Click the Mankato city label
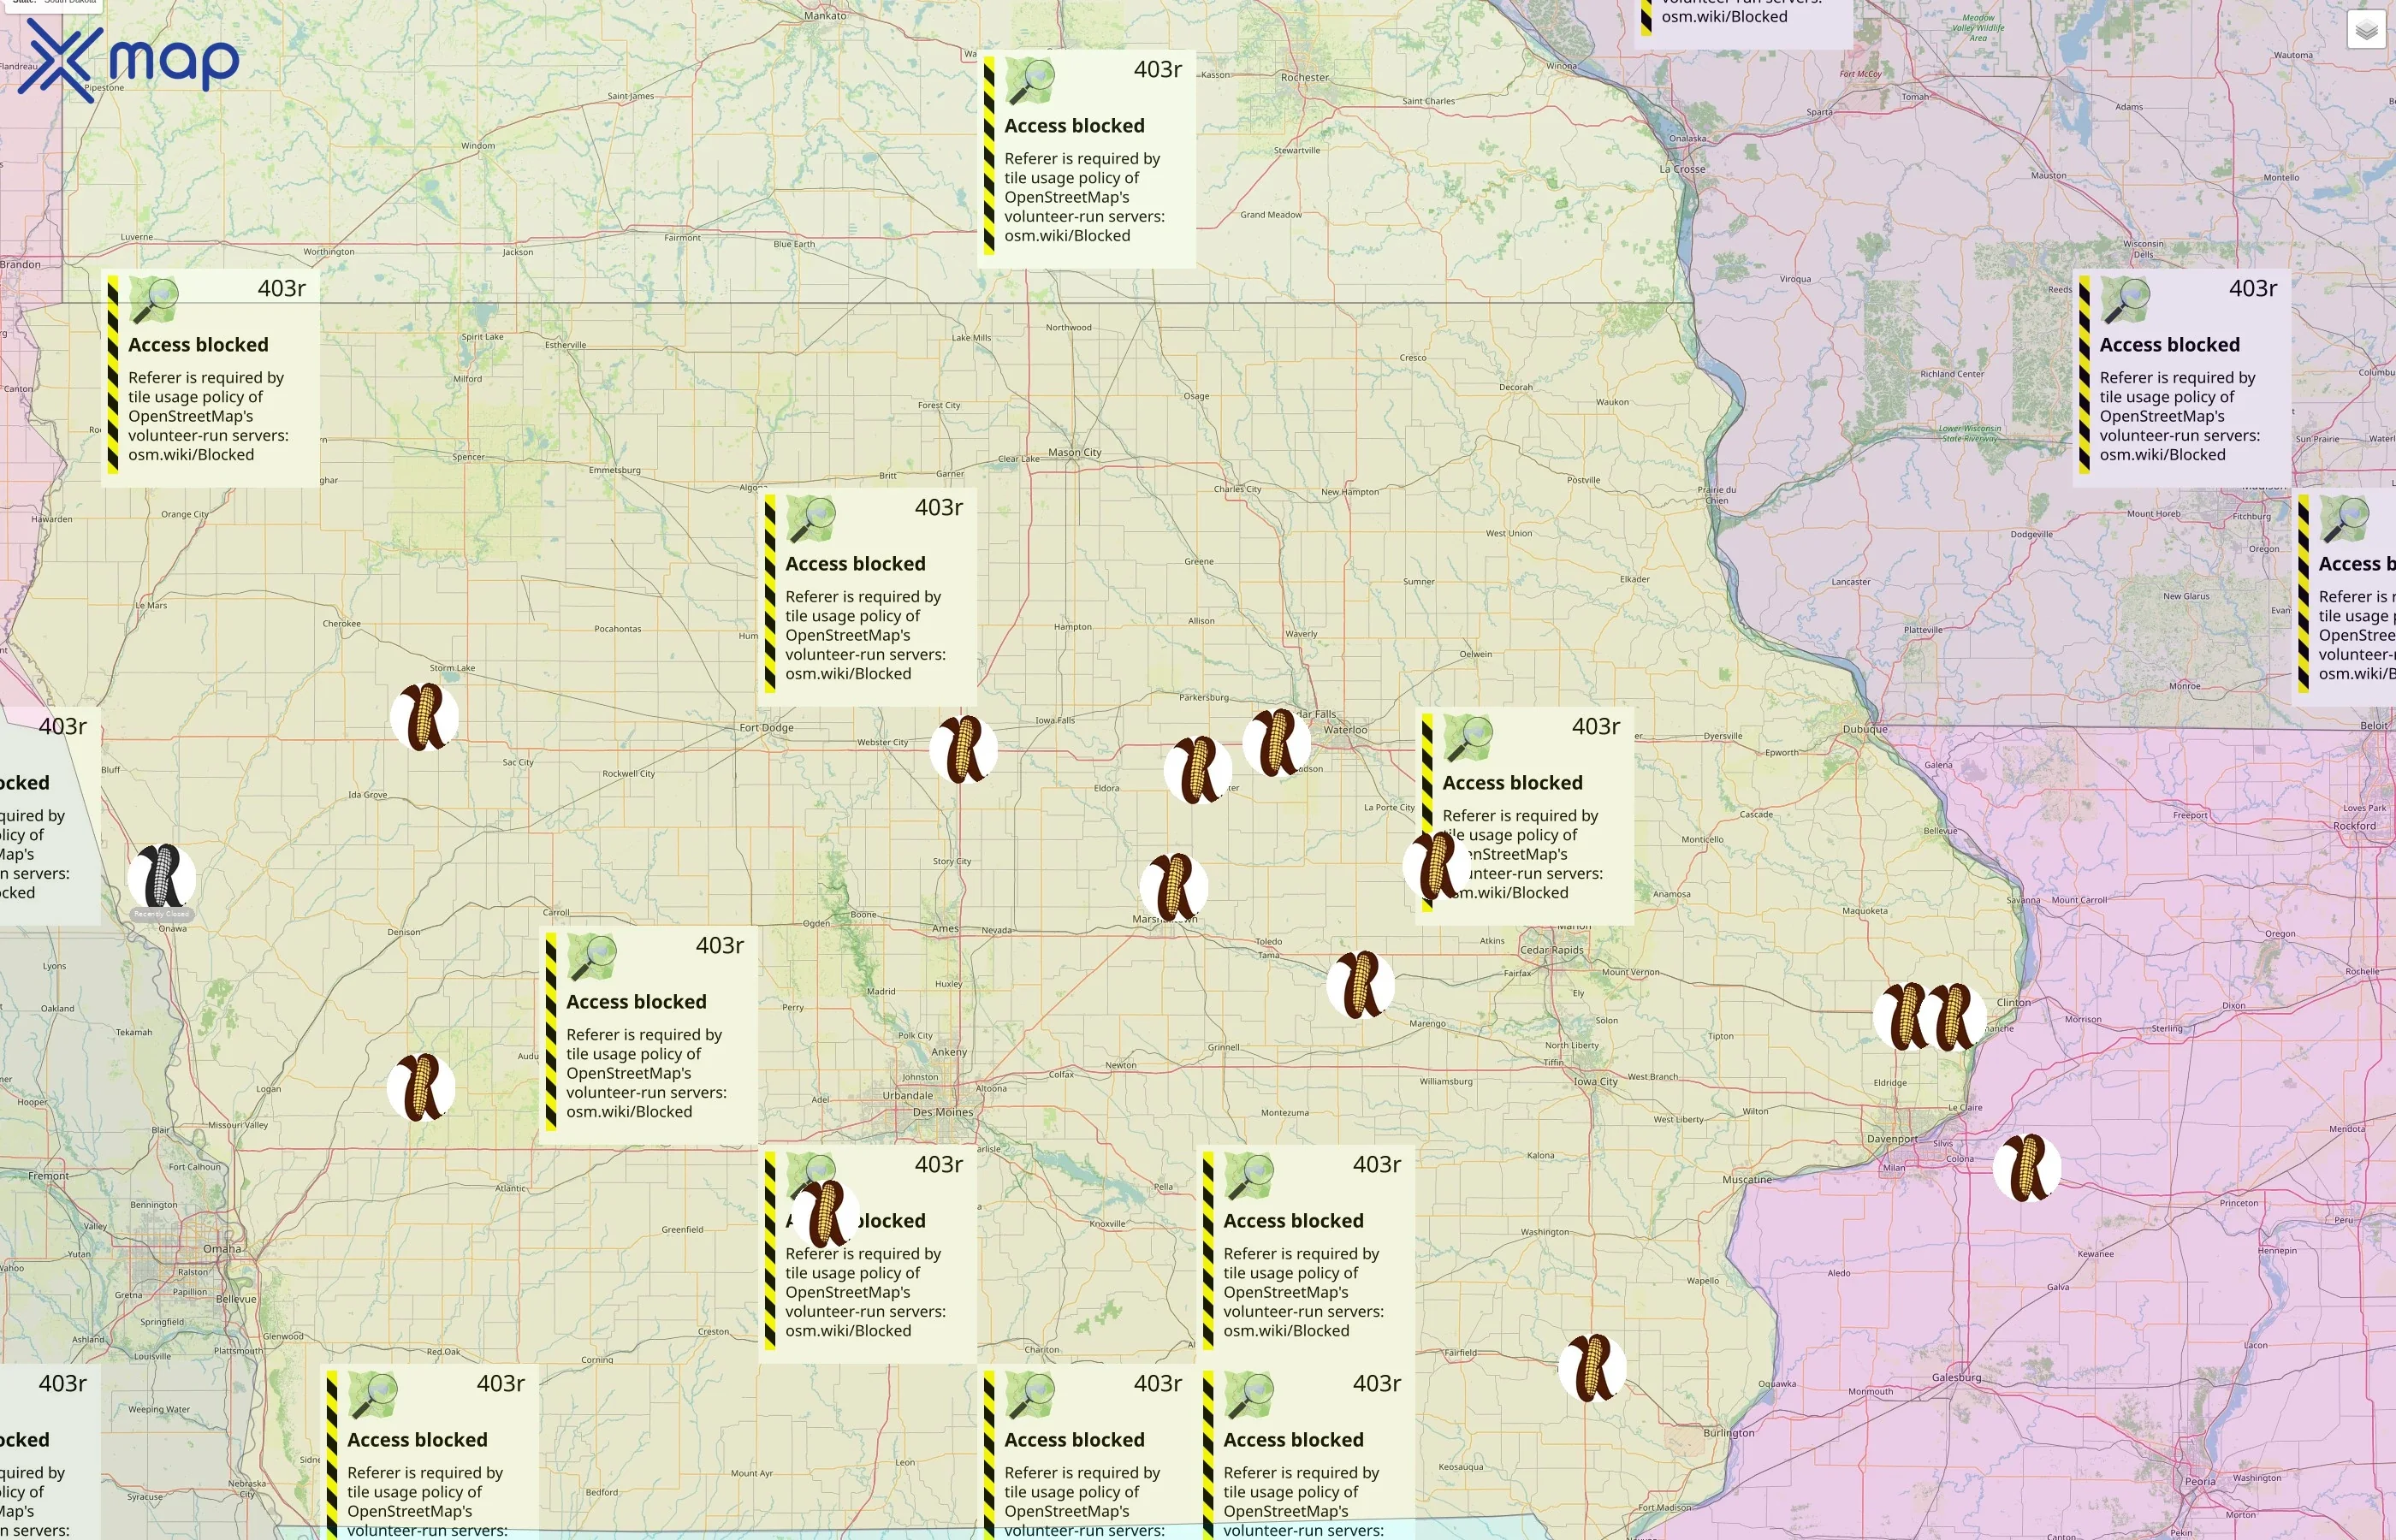This screenshot has width=2396, height=1540. [x=825, y=15]
